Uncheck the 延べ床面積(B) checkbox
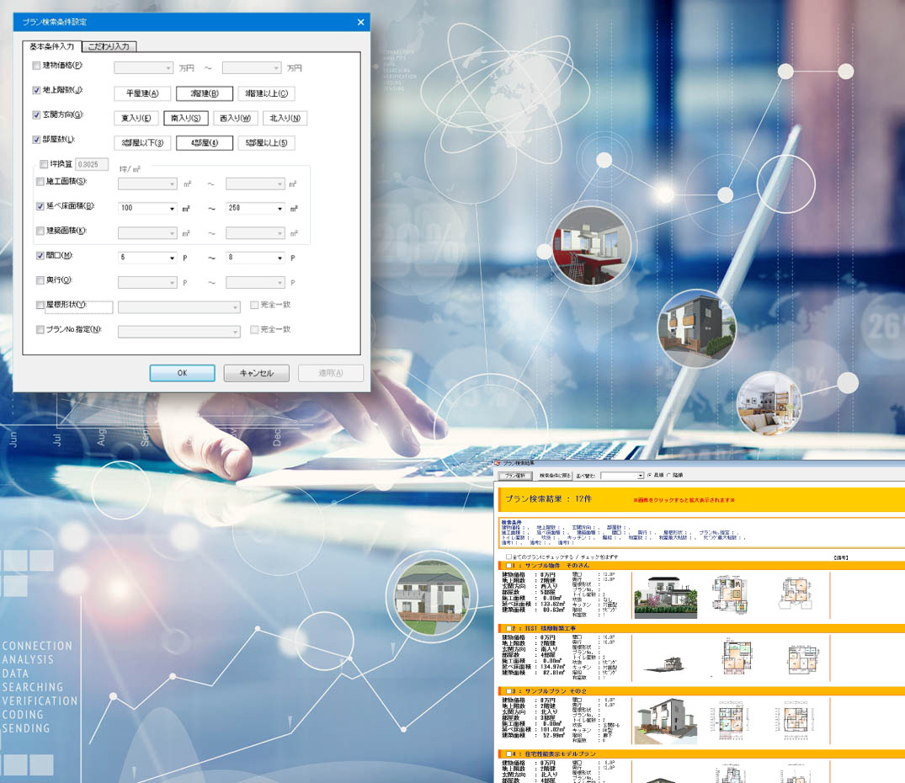Screen dimensions: 905x783 pos(40,206)
